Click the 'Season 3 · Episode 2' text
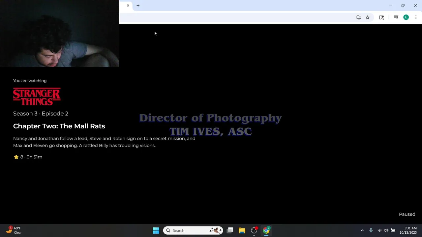 pos(41,114)
